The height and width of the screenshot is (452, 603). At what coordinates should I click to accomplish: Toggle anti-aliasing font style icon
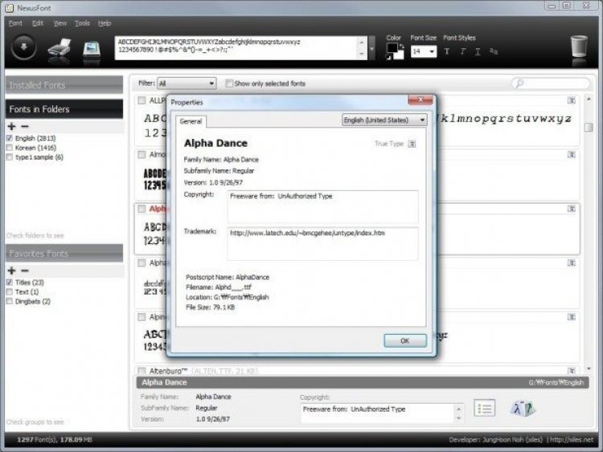494,51
